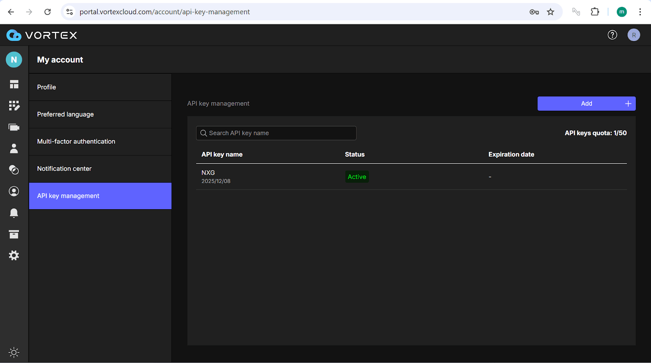Open the Profile section
The height and width of the screenshot is (363, 651).
[100, 87]
